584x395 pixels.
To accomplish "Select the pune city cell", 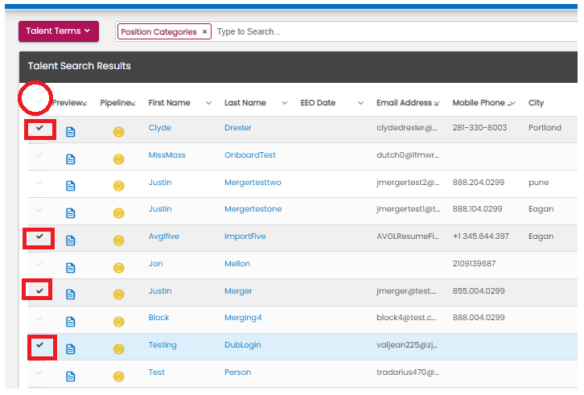I will 538,183.
